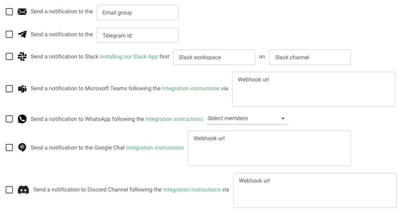Enable the email notification checkbox

pos(9,12)
